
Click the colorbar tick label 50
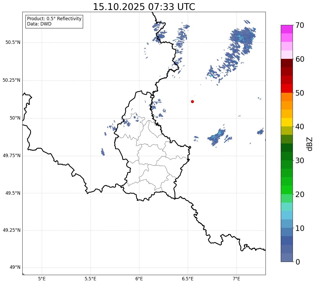(x=300, y=93)
